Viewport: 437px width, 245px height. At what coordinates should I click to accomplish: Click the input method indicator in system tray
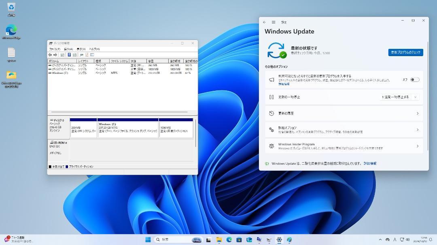click(395, 240)
